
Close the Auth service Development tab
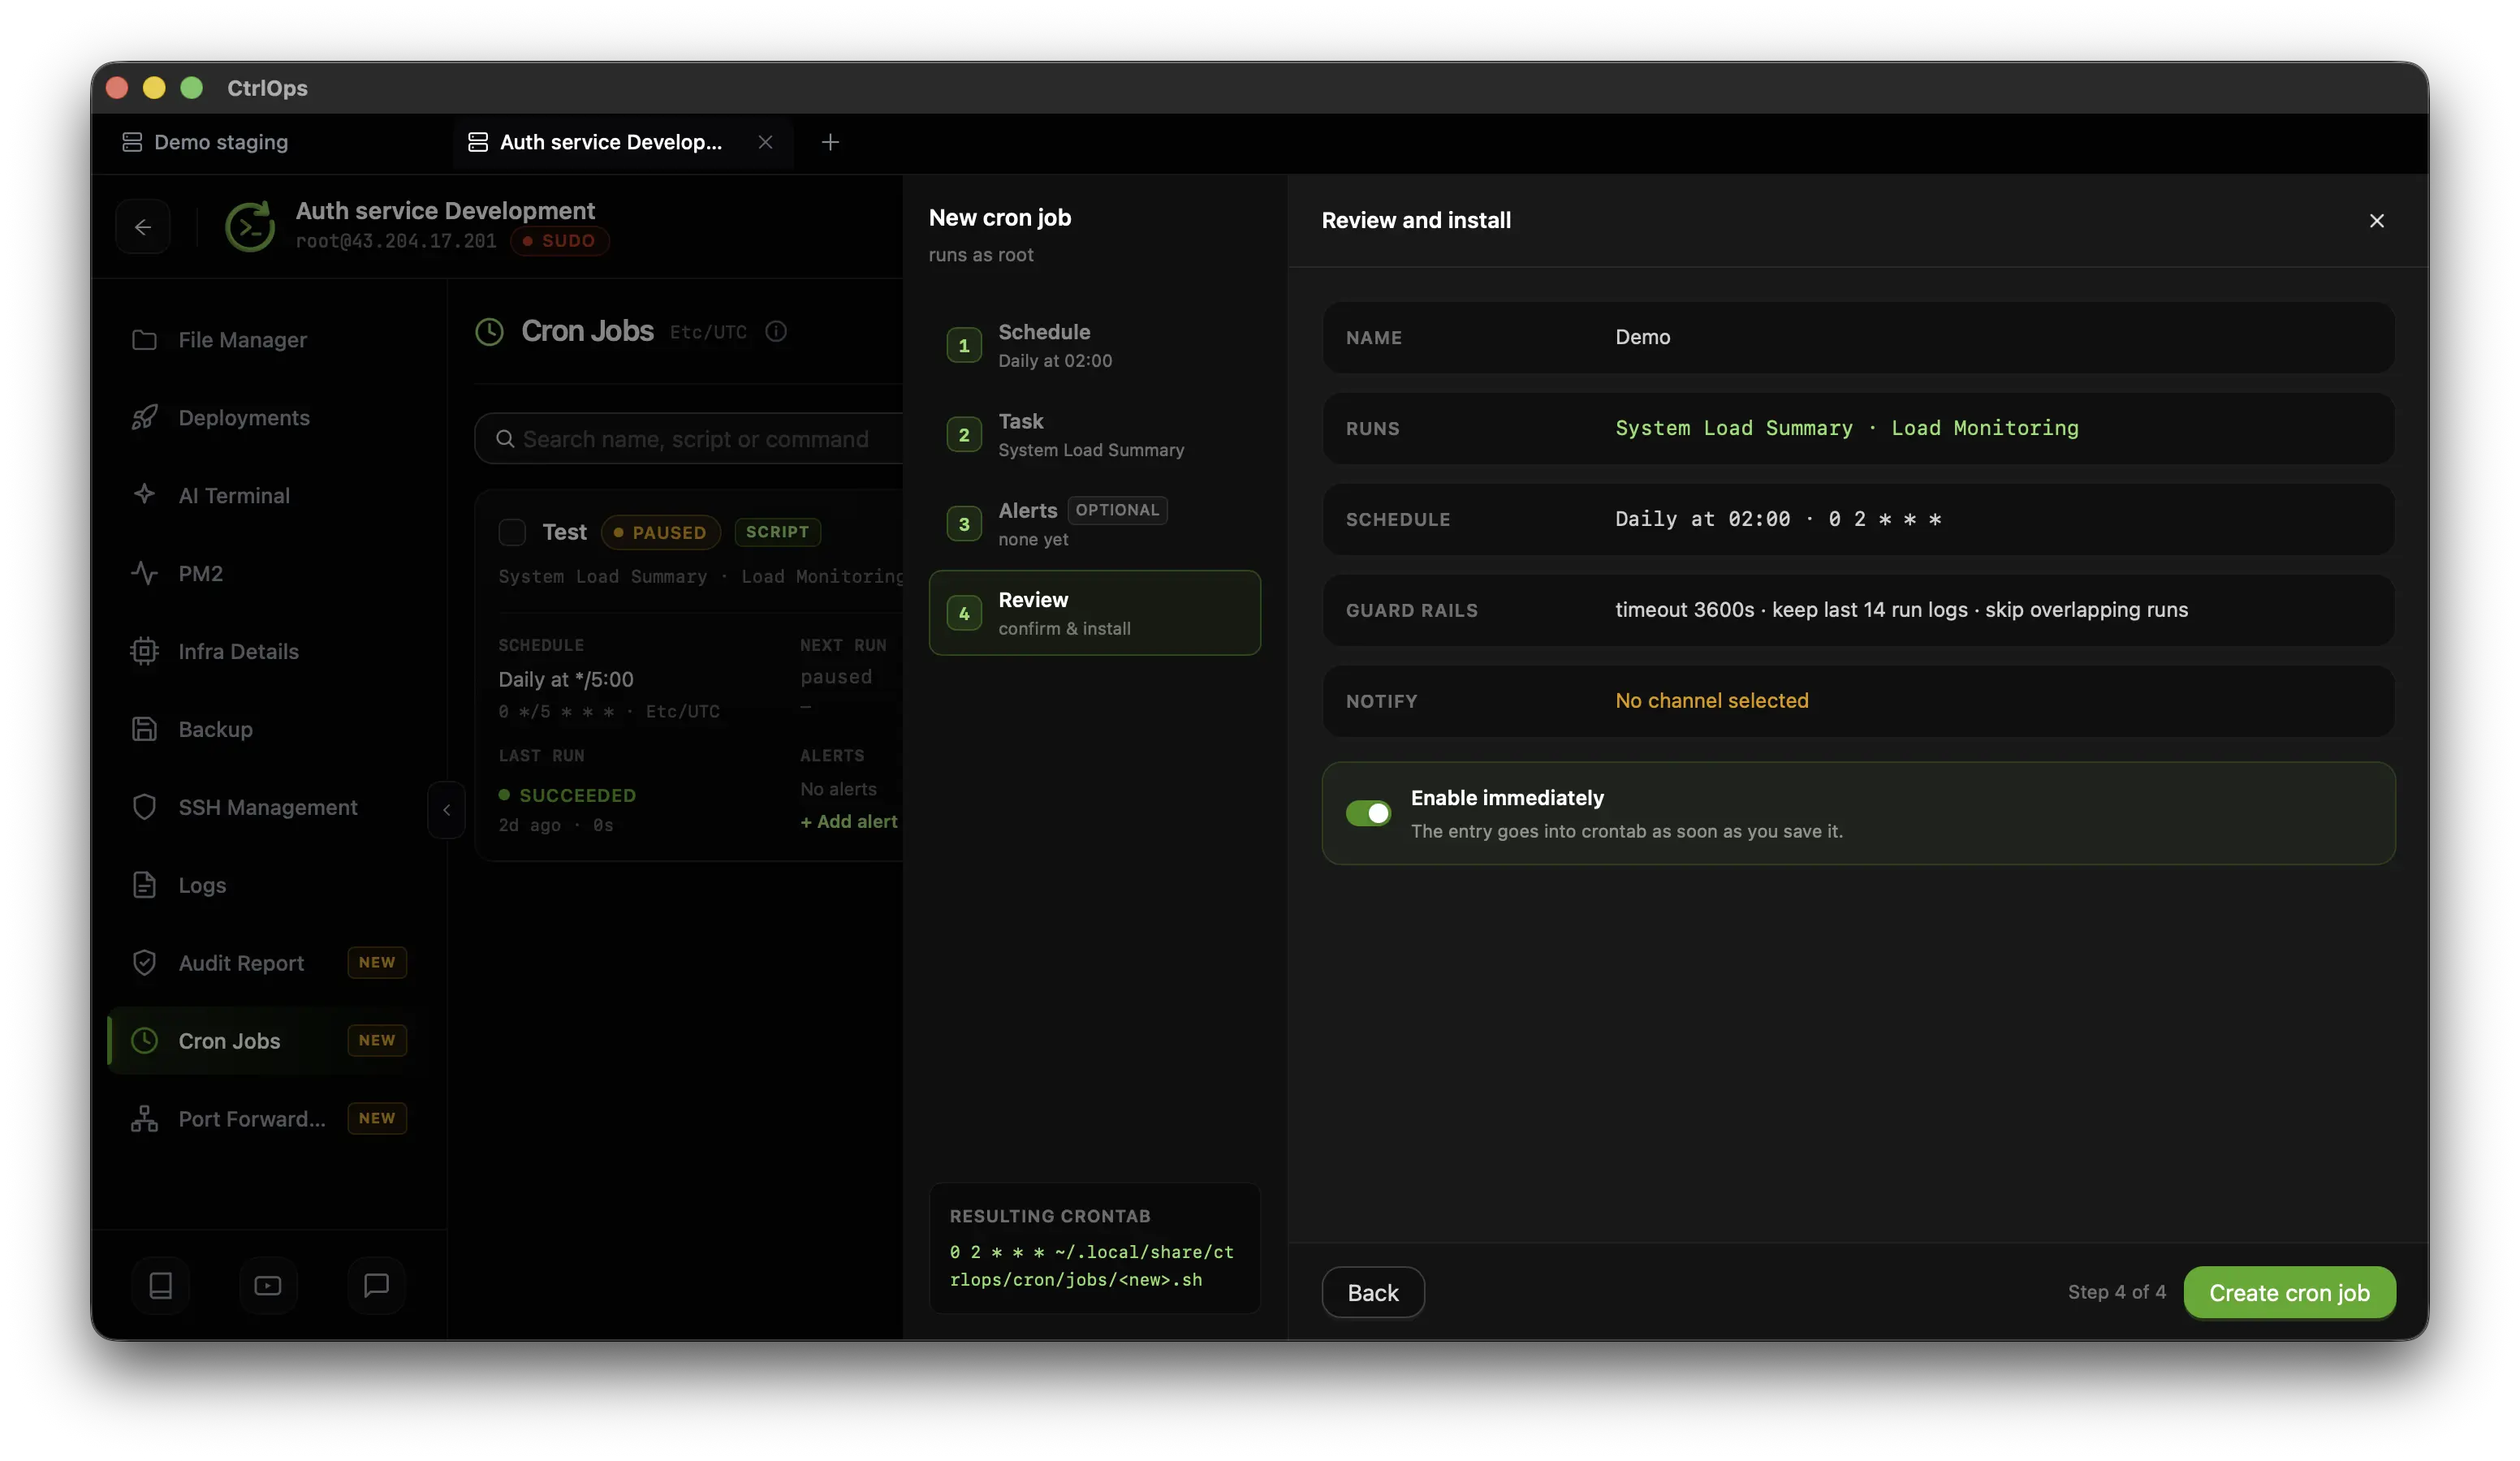(x=766, y=143)
